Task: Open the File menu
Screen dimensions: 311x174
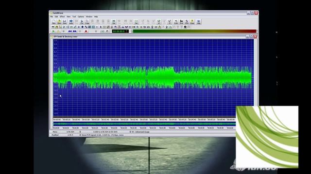Action: [52, 16]
